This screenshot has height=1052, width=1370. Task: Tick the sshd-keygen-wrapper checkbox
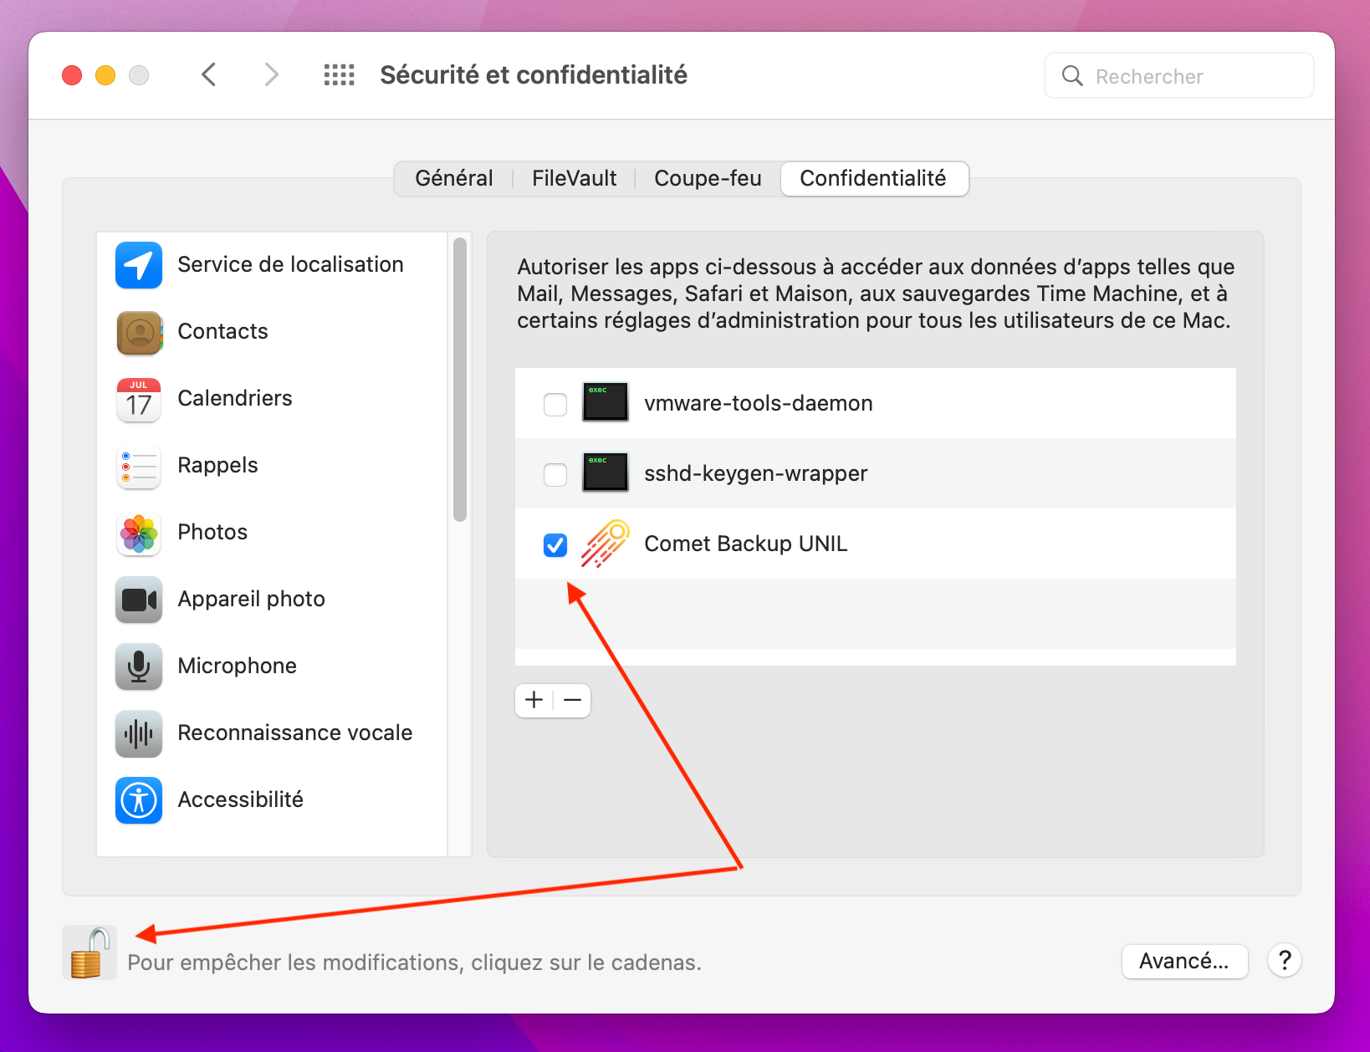[555, 474]
